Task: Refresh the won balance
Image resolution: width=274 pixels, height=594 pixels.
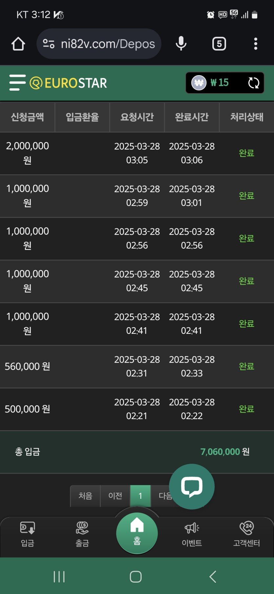Action: click(253, 83)
